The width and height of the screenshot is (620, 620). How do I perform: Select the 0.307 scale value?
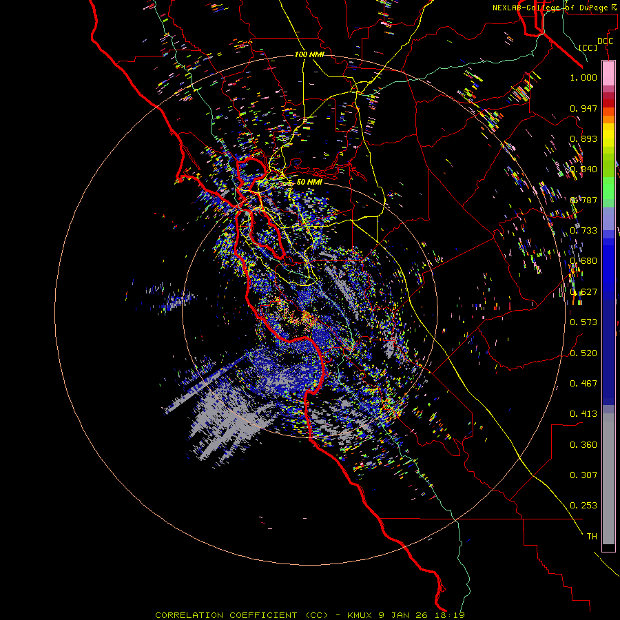[x=583, y=475]
